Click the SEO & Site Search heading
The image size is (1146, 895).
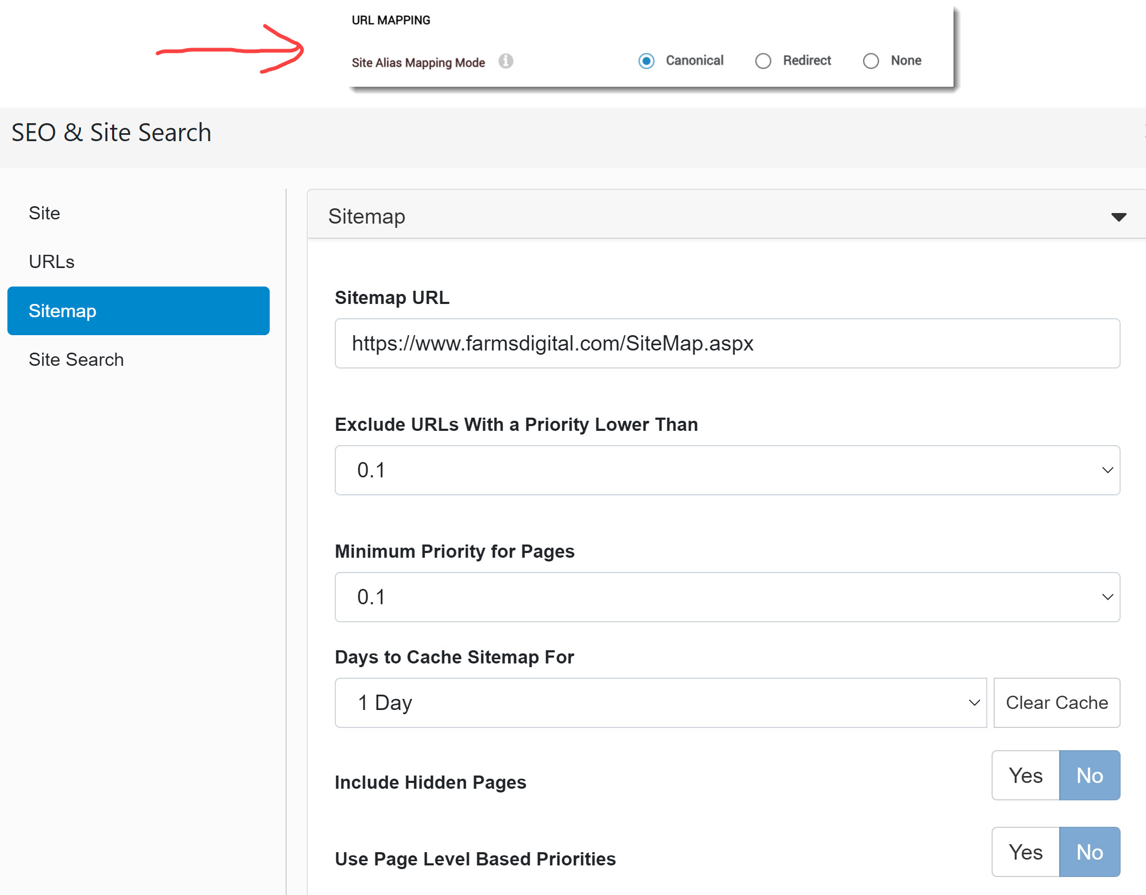(x=111, y=132)
